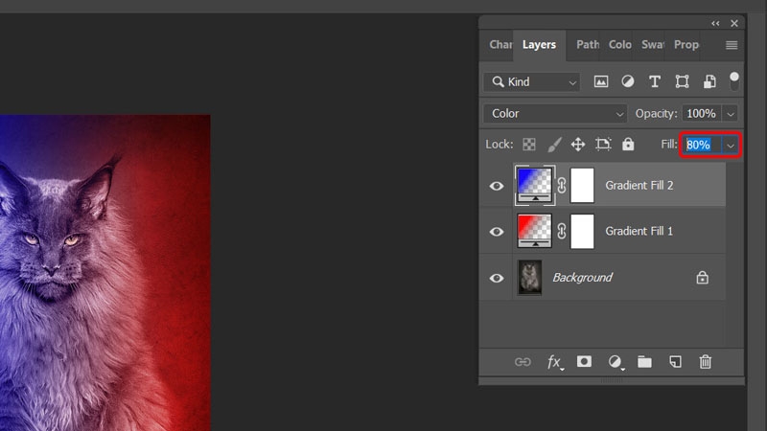
Task: Click the Opacity 100% field
Action: click(x=702, y=113)
